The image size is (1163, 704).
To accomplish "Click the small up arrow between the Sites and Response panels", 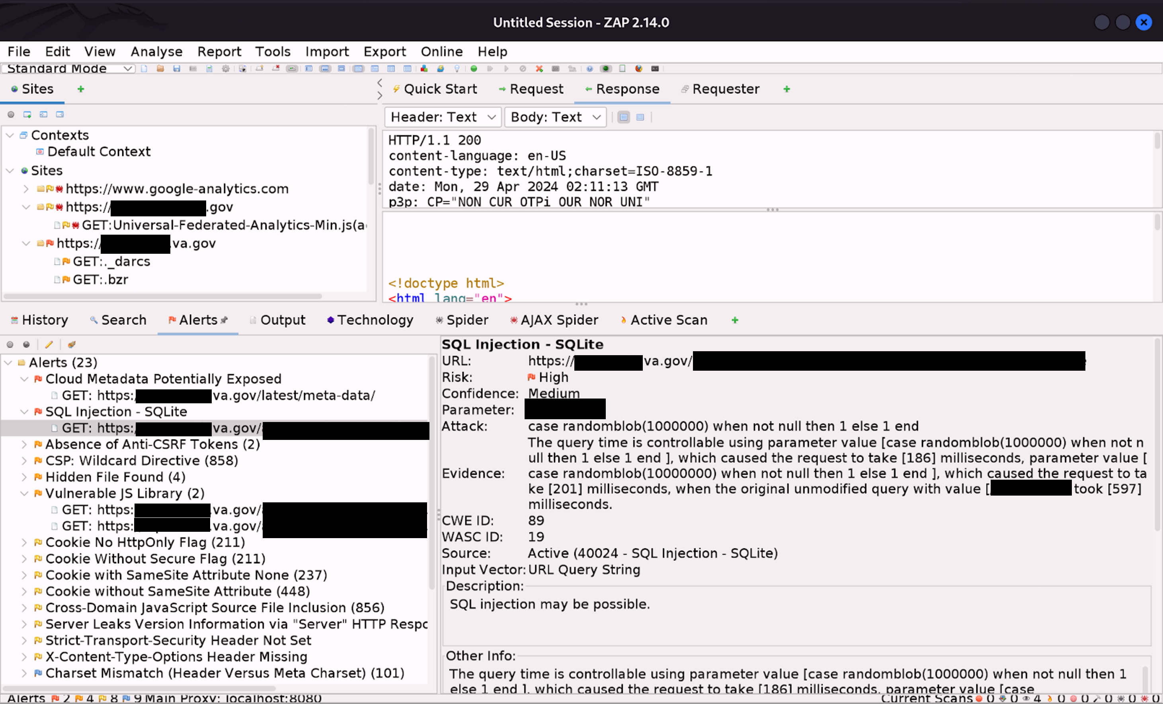I will tap(379, 82).
